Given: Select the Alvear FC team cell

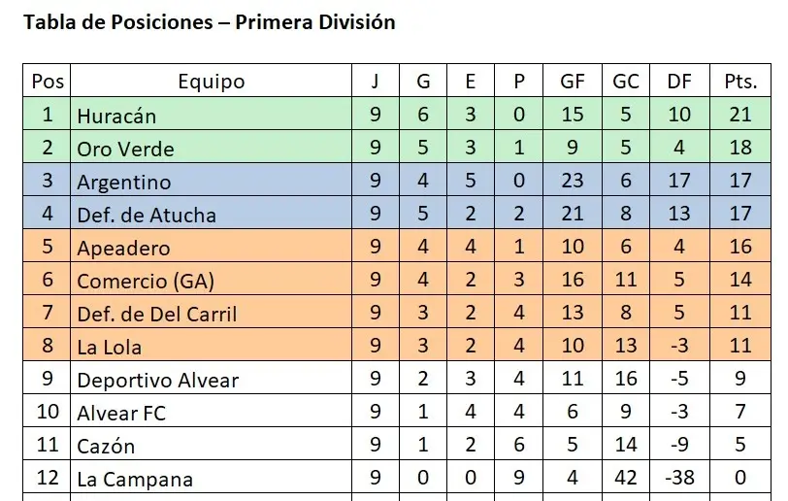Looking at the screenshot, I should 121,413.
